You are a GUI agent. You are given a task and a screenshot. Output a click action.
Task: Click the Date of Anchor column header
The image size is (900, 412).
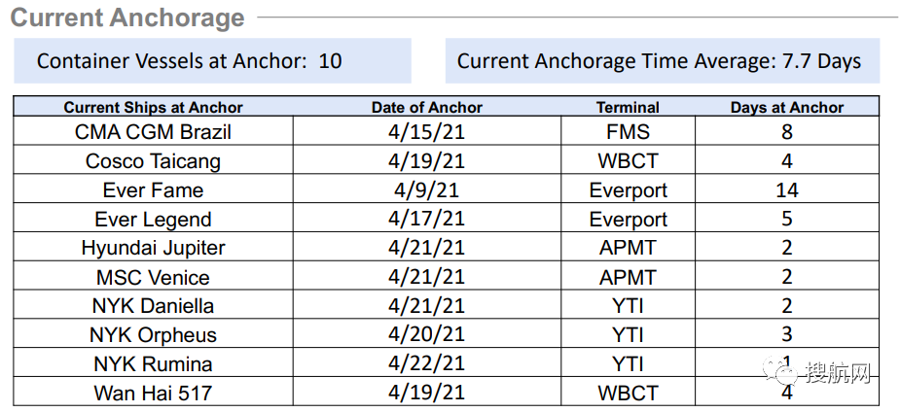pyautogui.click(x=427, y=107)
